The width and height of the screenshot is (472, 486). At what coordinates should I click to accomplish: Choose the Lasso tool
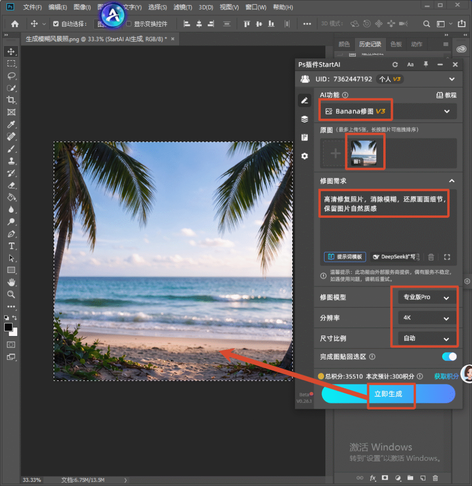click(x=11, y=75)
